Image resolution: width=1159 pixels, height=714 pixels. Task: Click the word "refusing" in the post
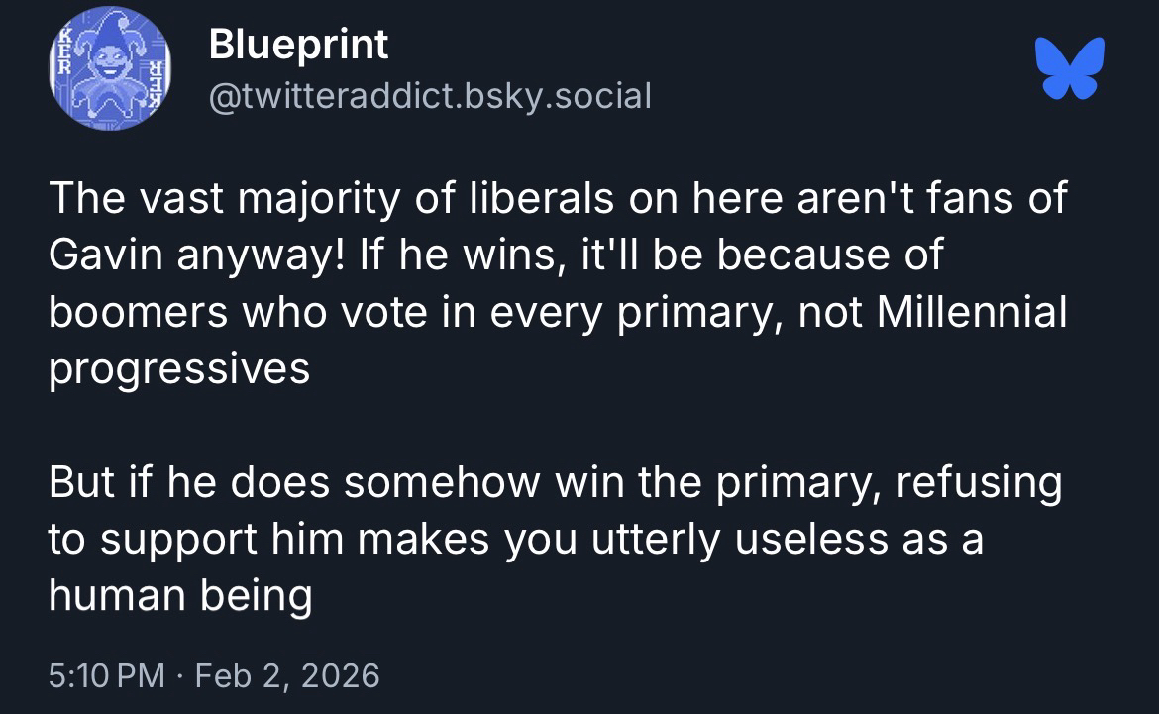[979, 483]
